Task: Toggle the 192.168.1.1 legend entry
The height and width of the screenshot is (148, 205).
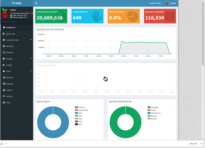Action: (156, 113)
